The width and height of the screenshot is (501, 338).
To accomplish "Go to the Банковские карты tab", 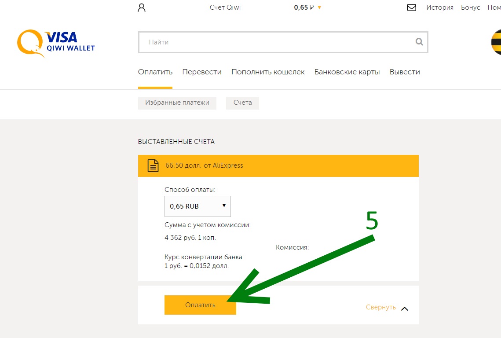I will click(x=347, y=72).
